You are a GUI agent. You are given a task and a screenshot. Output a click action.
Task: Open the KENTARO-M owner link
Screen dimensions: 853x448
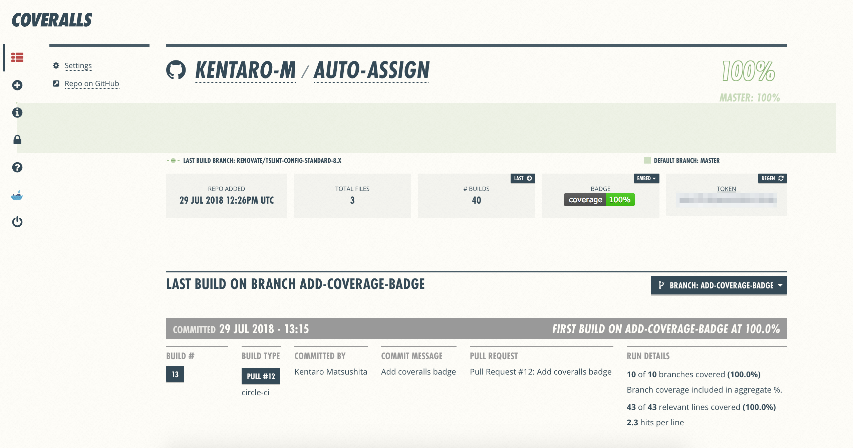[245, 70]
